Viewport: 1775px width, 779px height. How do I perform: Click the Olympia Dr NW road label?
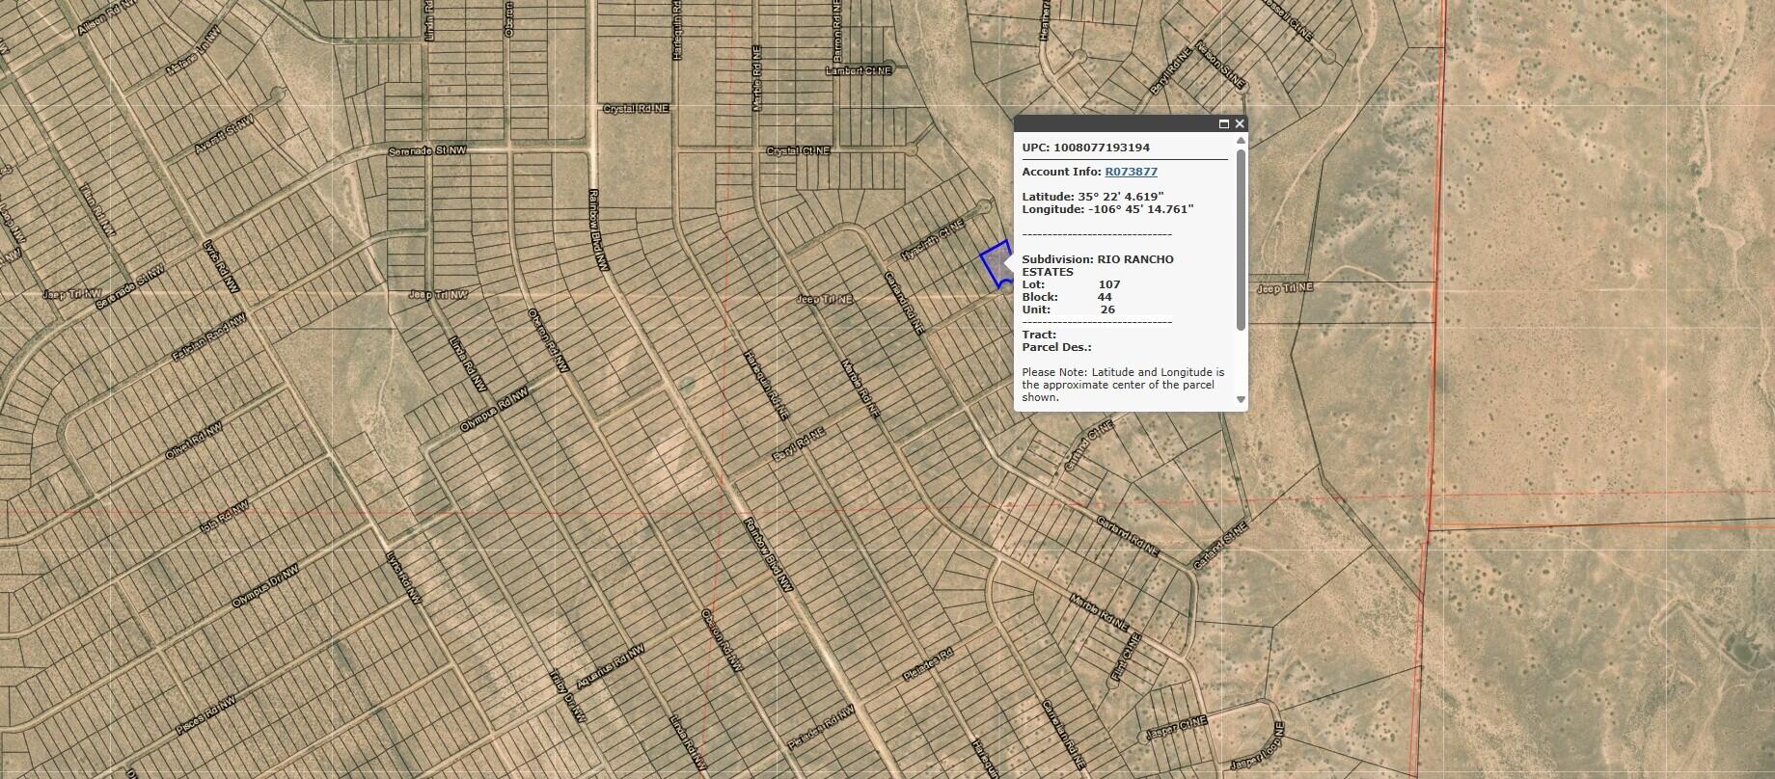265,586
